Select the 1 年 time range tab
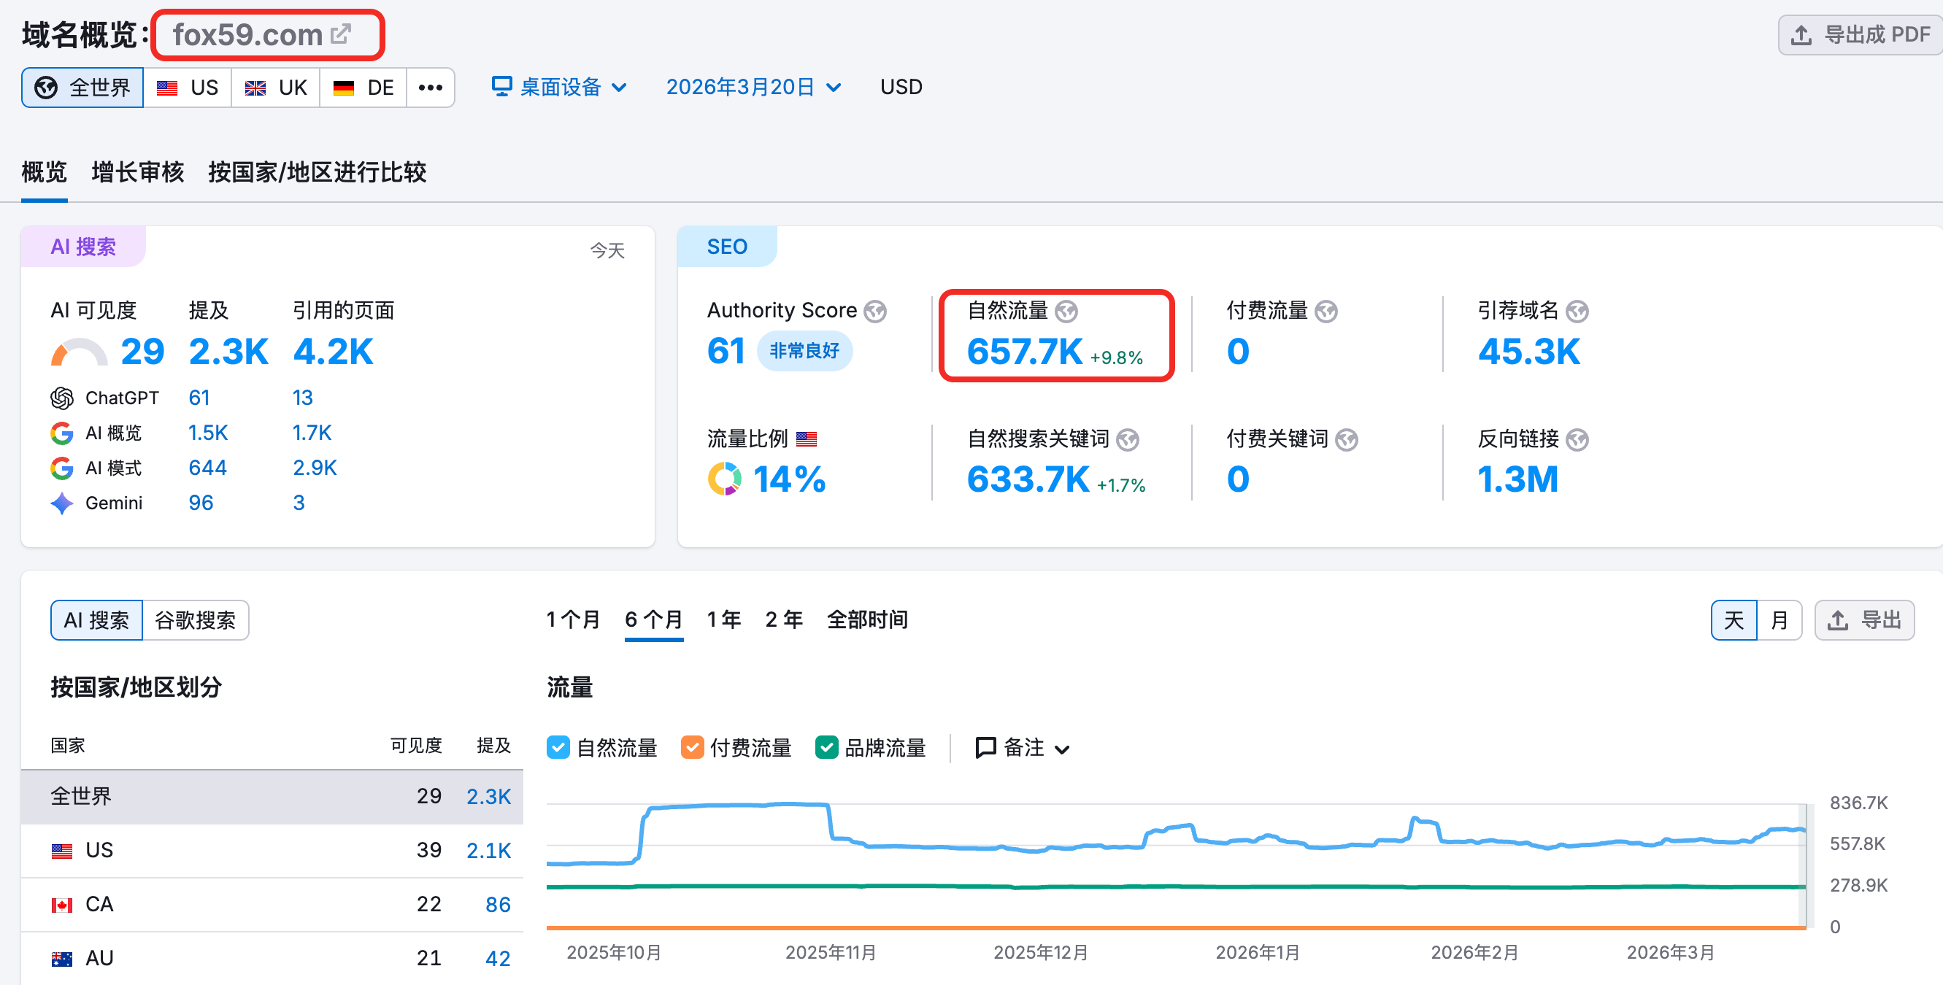Viewport: 1943px width, 985px height. (x=723, y=620)
